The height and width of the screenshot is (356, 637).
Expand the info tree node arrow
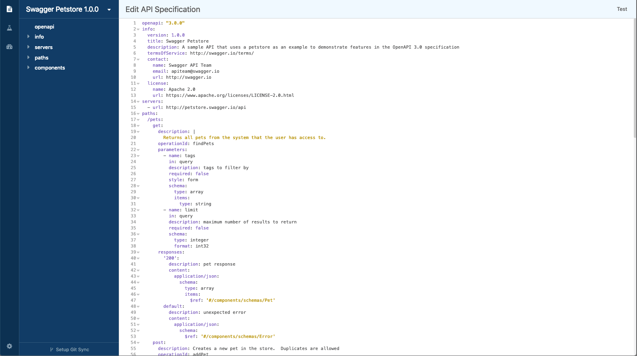[x=28, y=37]
